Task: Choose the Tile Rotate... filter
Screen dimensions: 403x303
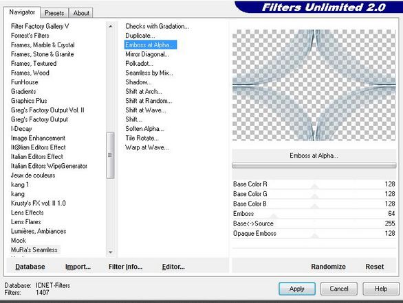Action: point(142,138)
